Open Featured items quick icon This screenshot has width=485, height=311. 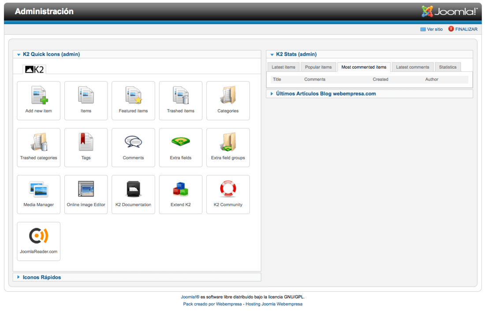(133, 100)
